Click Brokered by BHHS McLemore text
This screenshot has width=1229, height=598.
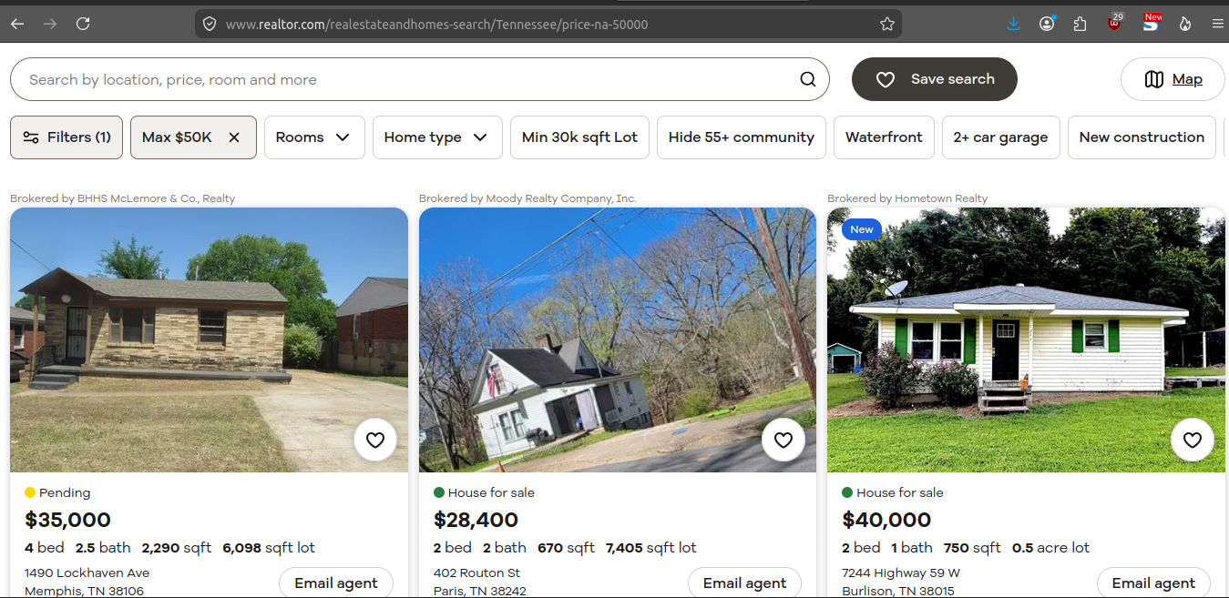point(122,198)
